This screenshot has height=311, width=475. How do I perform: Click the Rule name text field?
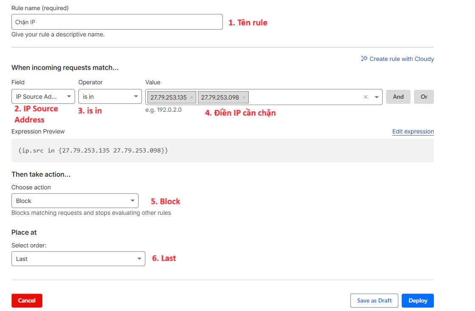click(x=117, y=22)
